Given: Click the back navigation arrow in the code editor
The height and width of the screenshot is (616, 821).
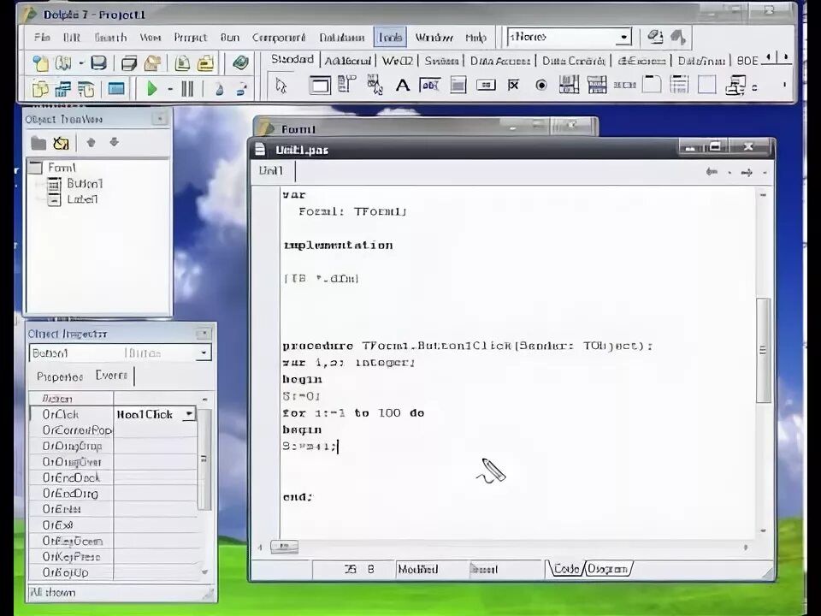Looking at the screenshot, I should click(712, 172).
